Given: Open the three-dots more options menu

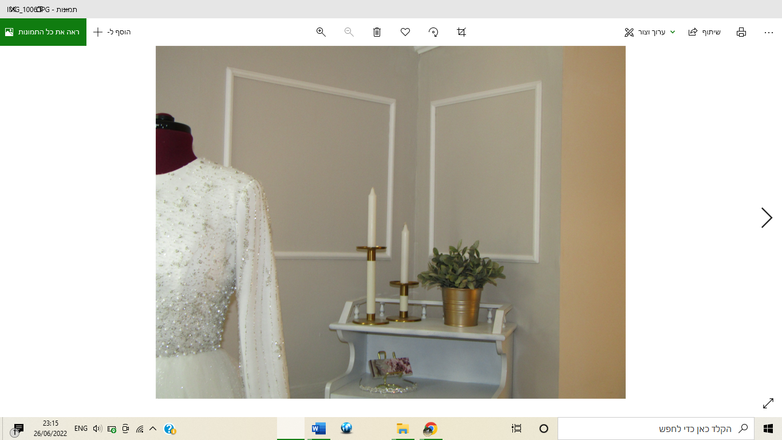Looking at the screenshot, I should click(769, 32).
